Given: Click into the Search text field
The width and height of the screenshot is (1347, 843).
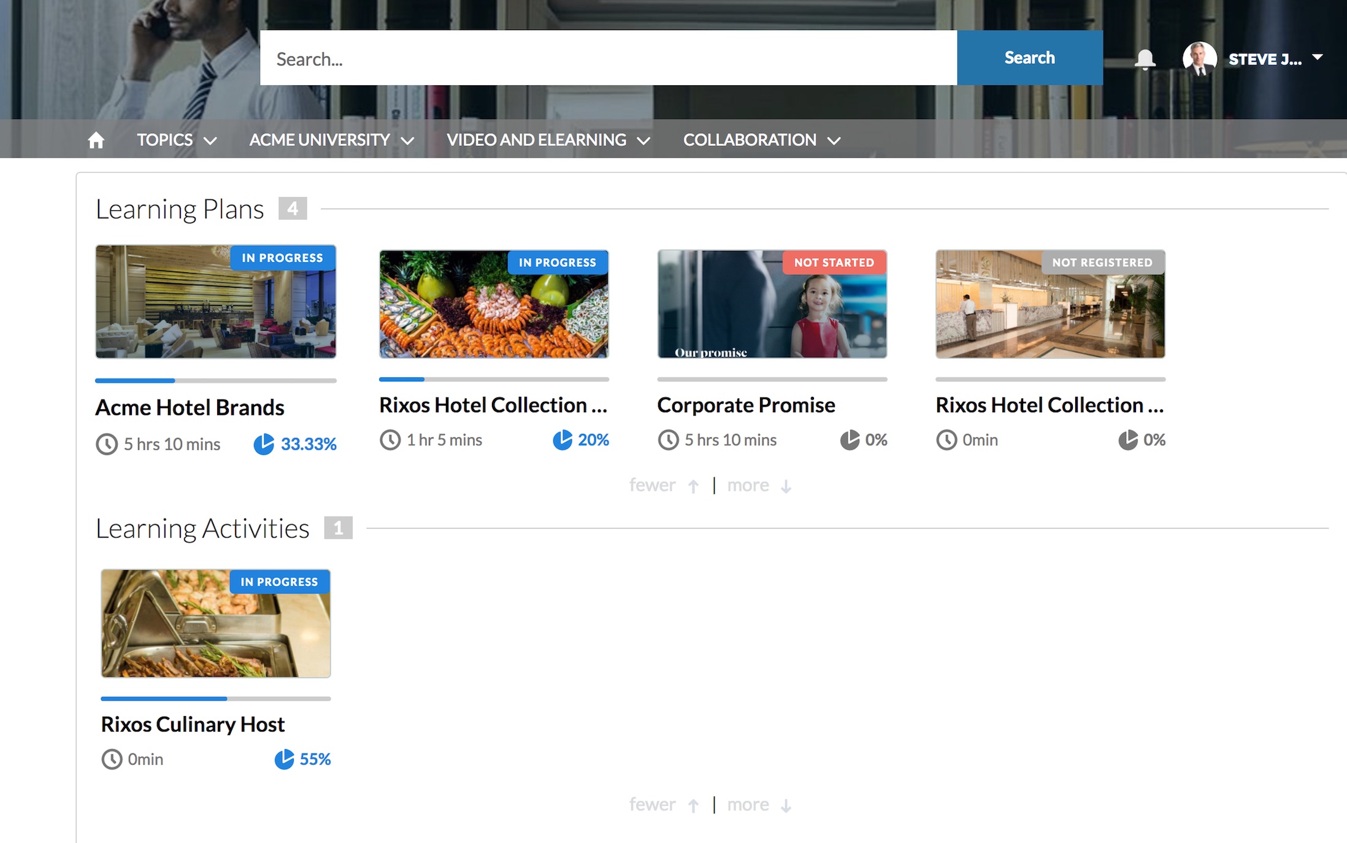Looking at the screenshot, I should click(607, 58).
